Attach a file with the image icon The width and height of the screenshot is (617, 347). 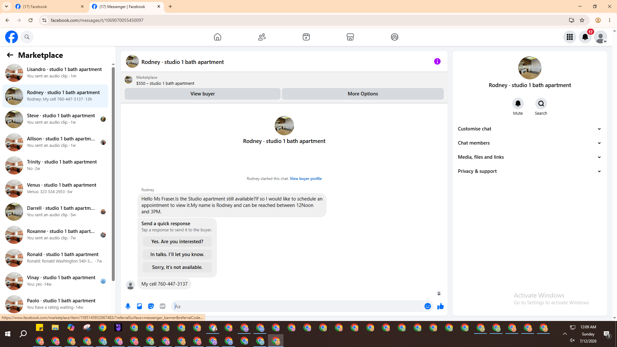[x=139, y=306]
